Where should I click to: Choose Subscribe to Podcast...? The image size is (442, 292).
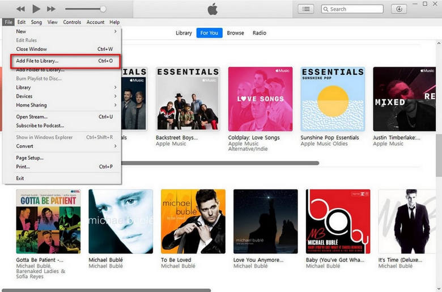(x=65, y=125)
